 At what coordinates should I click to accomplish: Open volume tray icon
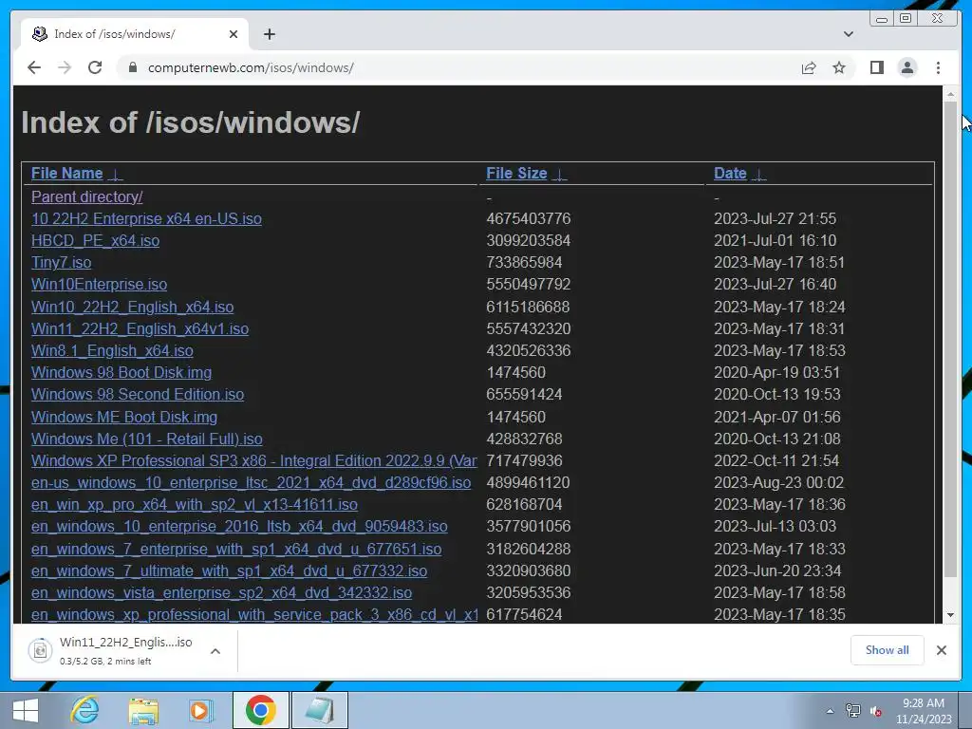pyautogui.click(x=876, y=711)
